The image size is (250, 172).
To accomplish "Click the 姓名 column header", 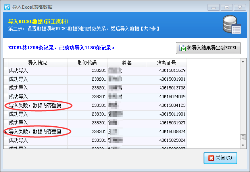I will click(127, 63).
